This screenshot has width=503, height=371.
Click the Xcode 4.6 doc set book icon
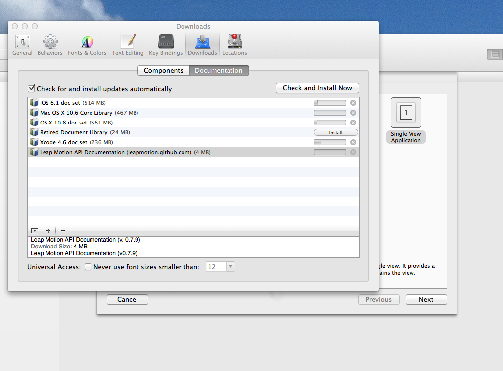[x=34, y=142]
